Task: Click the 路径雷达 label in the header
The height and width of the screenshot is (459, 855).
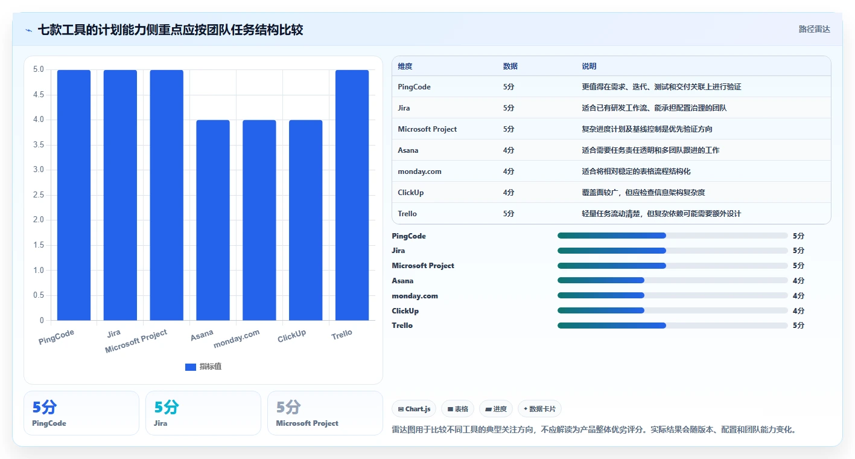Action: 815,29
